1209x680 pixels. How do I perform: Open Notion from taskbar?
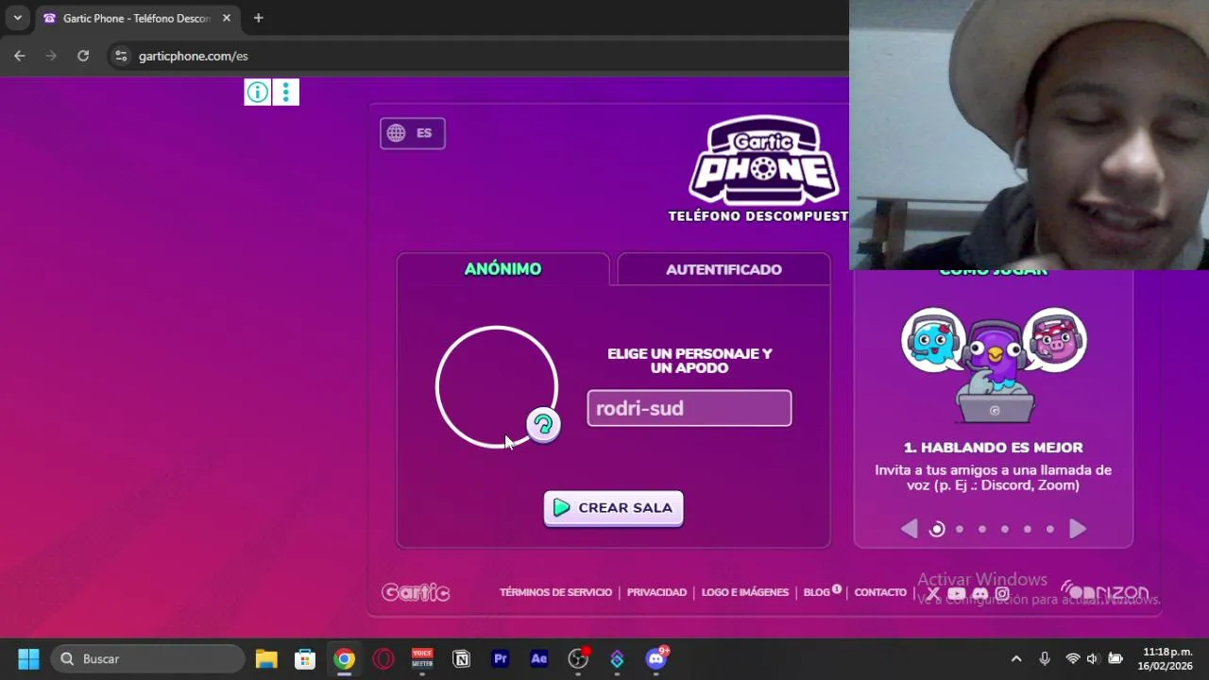pos(461,658)
